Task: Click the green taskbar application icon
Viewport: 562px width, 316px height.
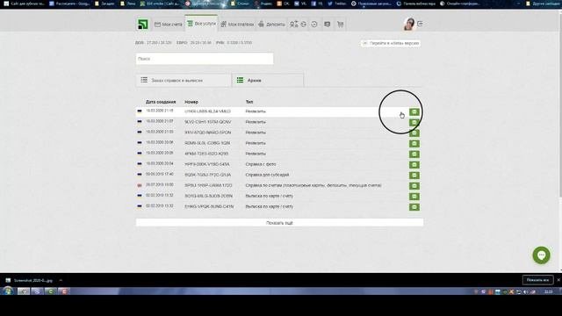Action: (51, 291)
